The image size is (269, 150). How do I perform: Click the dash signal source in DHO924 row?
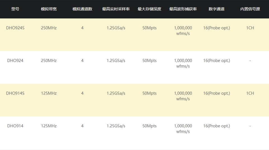coord(250,61)
